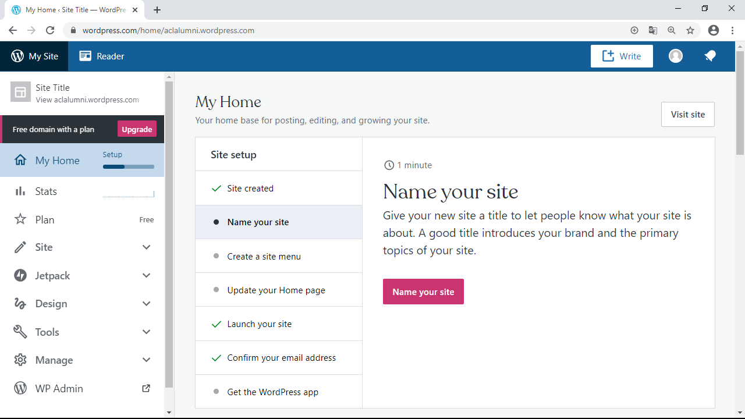Bookmark page with the star icon
Viewport: 745px width, 419px height.
click(690, 30)
